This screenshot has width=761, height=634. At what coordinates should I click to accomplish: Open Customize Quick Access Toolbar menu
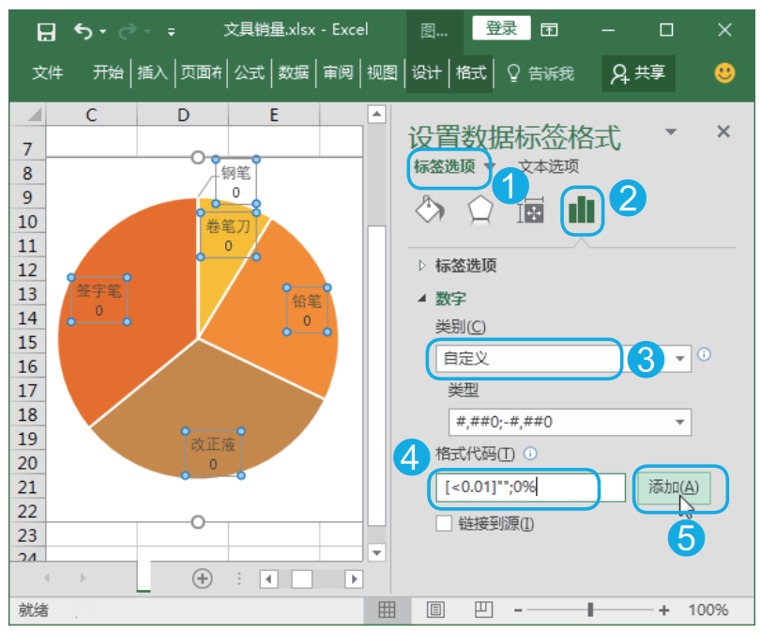tap(171, 32)
